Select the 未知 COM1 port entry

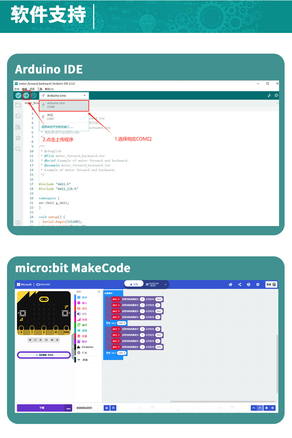[x=64, y=117]
